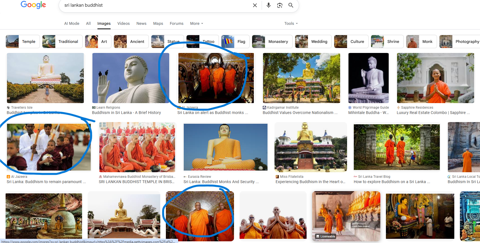Expand the More menu
Viewport: 480px width, 243px height.
pyautogui.click(x=196, y=23)
